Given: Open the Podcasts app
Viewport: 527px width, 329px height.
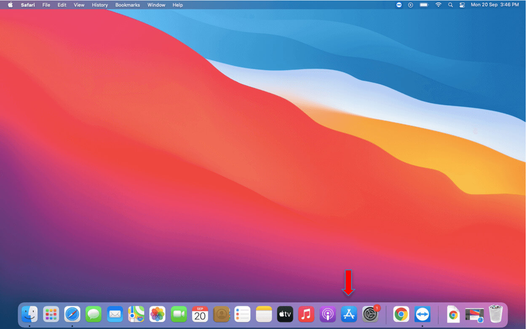Looking at the screenshot, I should (327, 314).
